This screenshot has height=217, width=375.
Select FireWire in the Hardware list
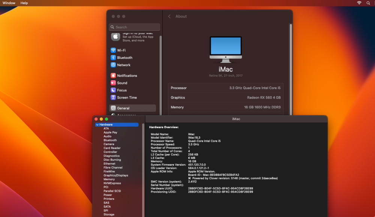109,171
